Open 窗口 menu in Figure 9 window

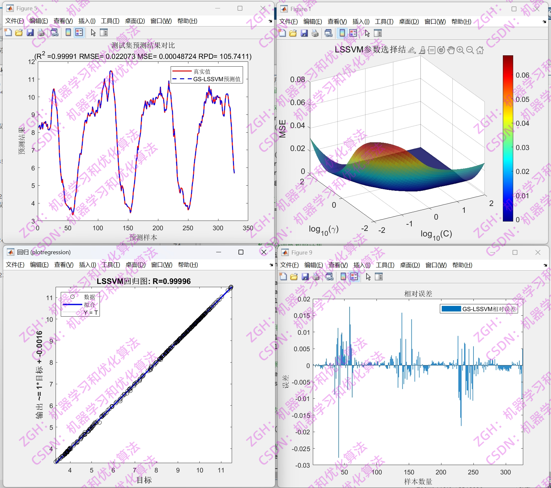436,265
